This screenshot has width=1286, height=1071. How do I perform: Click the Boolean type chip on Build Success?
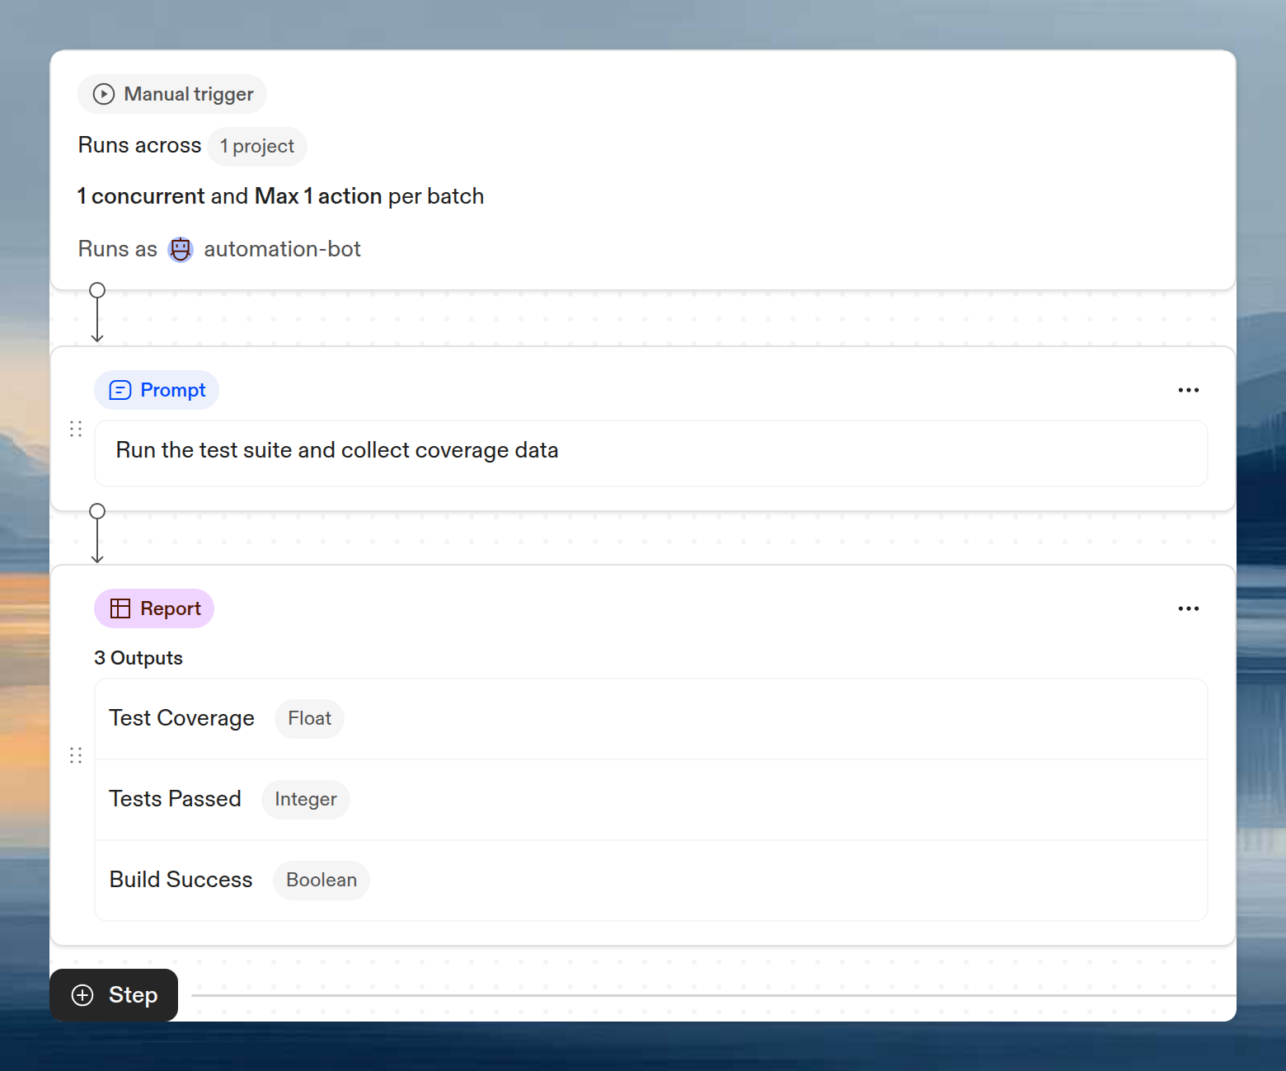(x=321, y=880)
